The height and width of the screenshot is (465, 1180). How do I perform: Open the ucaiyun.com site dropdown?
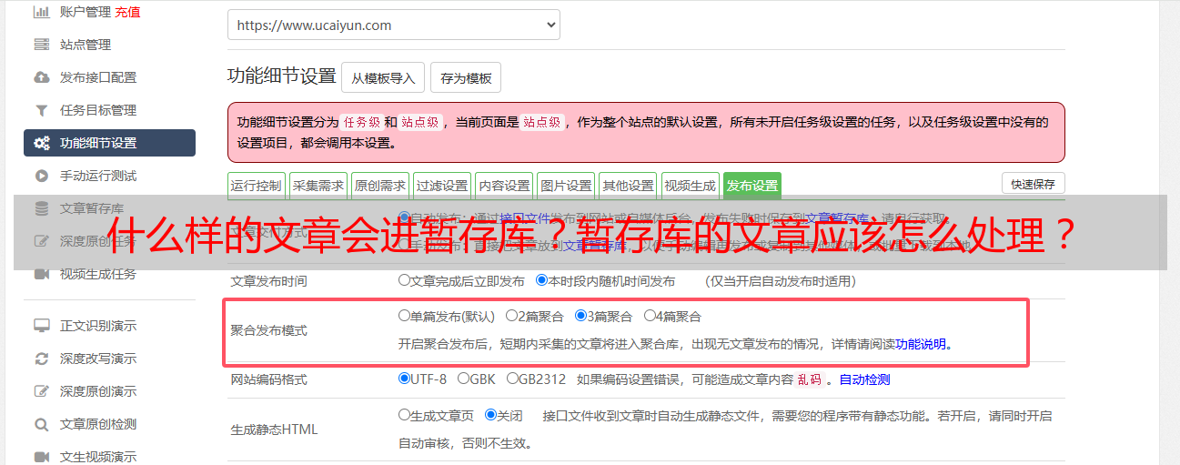(393, 25)
